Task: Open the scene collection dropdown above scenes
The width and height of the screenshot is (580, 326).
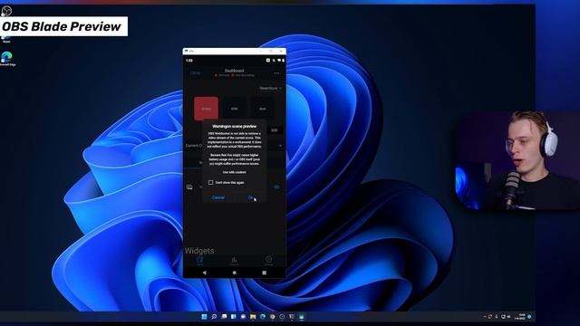Action: [270, 89]
